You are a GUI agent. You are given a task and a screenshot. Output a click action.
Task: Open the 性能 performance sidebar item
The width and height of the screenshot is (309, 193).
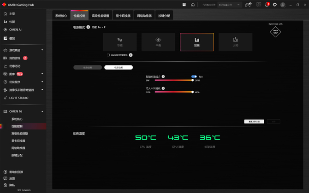(x=12, y=22)
